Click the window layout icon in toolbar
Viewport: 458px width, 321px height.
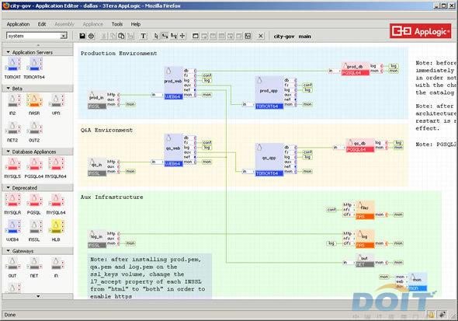point(196,36)
